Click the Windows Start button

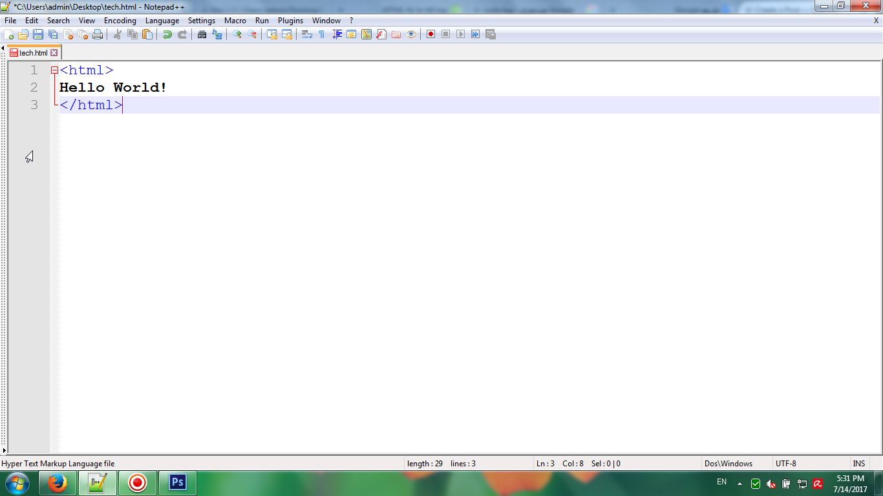17,483
